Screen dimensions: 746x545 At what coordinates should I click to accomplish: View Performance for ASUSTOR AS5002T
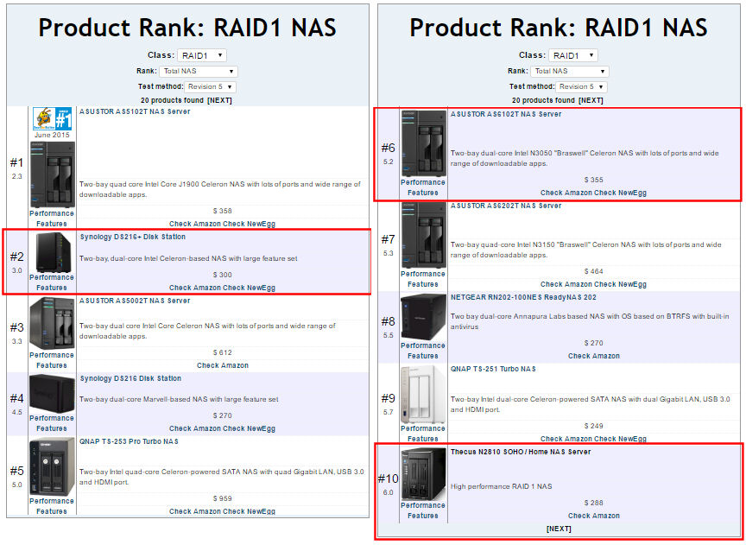click(52, 356)
